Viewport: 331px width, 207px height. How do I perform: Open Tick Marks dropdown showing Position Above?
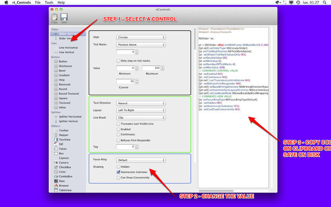141,45
